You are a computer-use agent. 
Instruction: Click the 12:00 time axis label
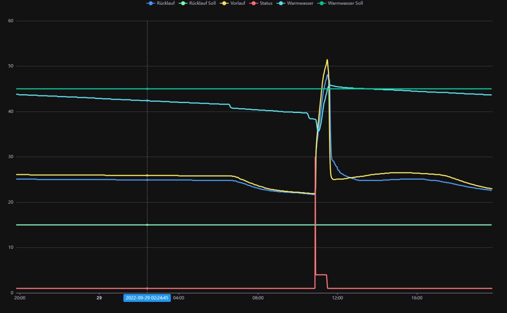coord(337,298)
